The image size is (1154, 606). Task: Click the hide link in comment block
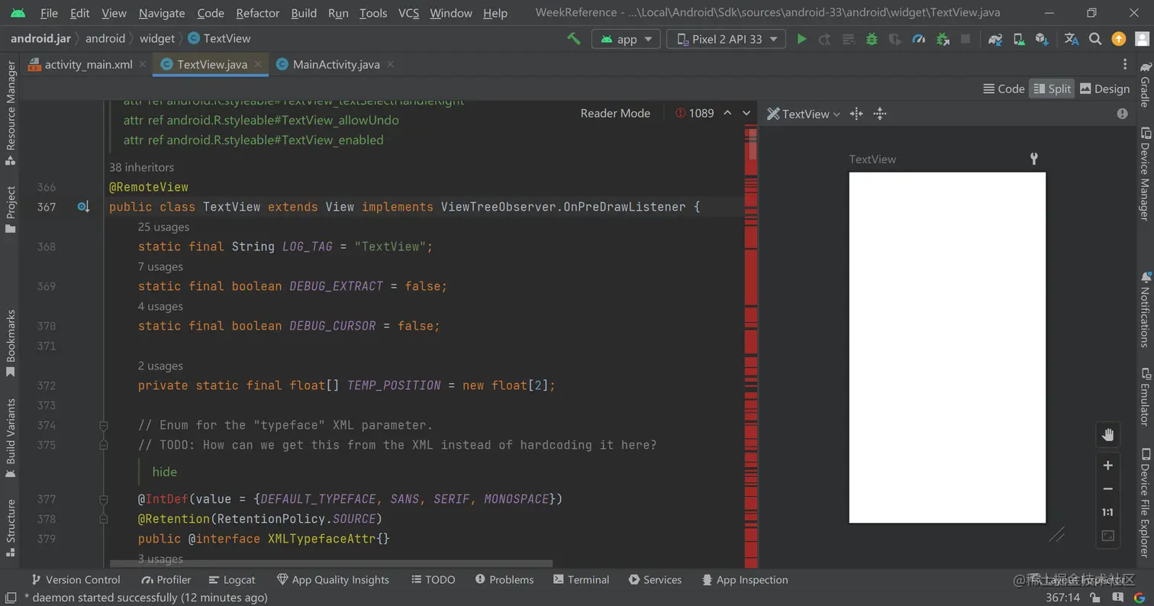point(165,472)
